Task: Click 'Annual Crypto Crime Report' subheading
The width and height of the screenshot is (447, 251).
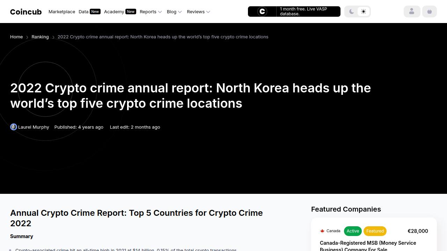Action: (x=136, y=218)
